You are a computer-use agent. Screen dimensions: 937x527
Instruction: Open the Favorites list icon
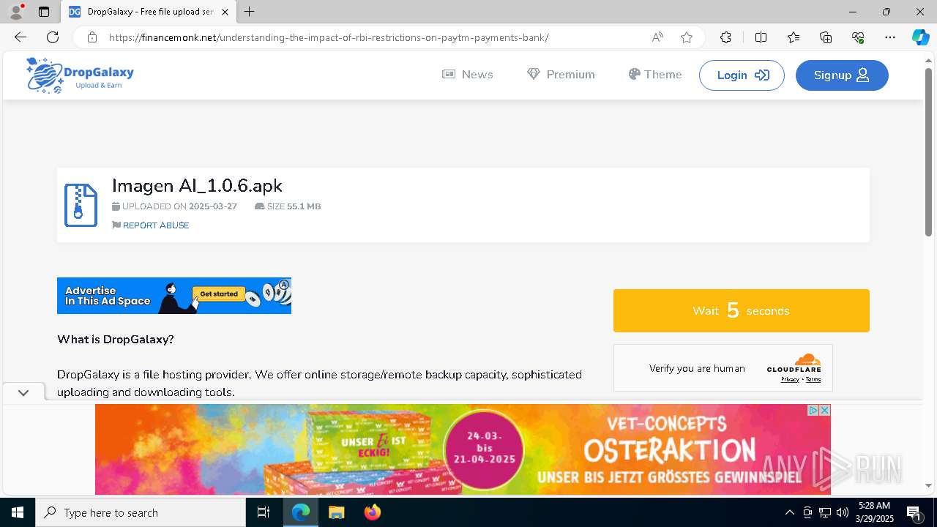click(x=794, y=37)
